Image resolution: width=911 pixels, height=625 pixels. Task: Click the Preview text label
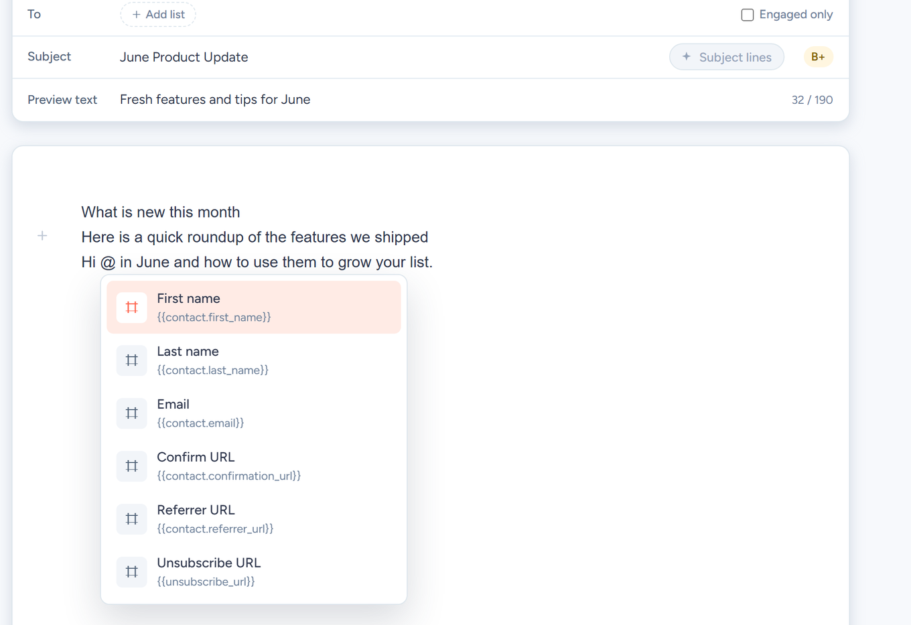pyautogui.click(x=62, y=100)
